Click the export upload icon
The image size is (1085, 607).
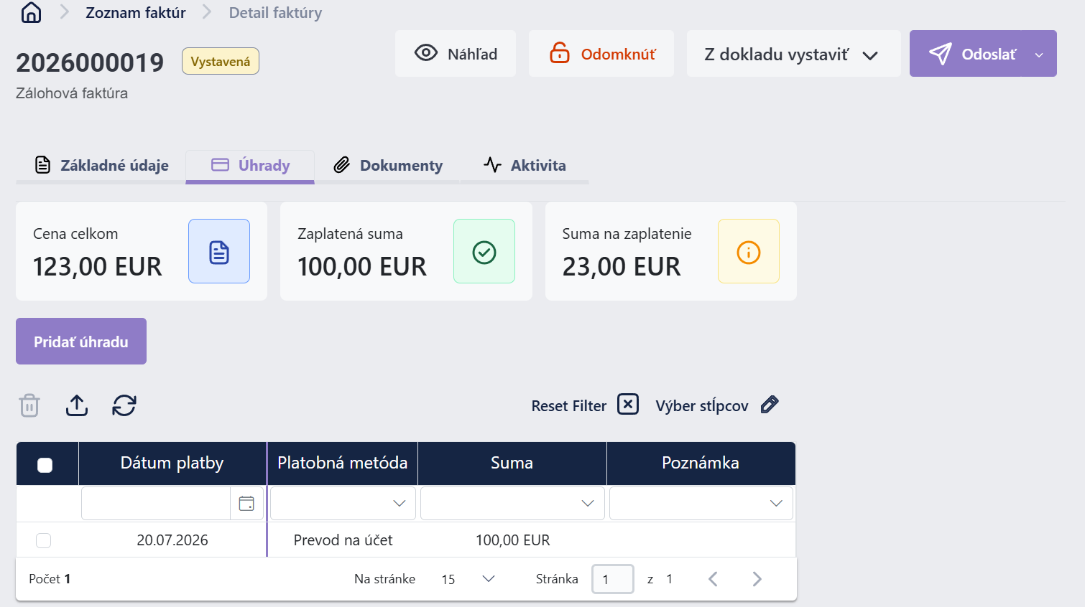(x=77, y=405)
